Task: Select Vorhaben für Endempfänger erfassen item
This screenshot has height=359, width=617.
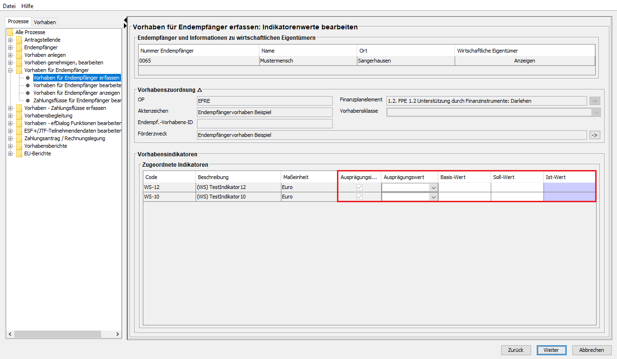Action: [76, 78]
